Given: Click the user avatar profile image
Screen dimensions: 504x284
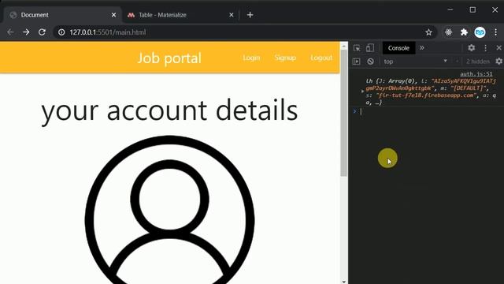Looking at the screenshot, I should coord(170,210).
